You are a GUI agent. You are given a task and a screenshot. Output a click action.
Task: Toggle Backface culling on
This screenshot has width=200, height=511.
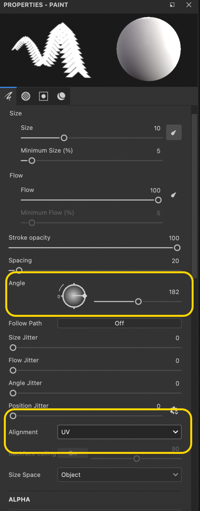(73, 453)
